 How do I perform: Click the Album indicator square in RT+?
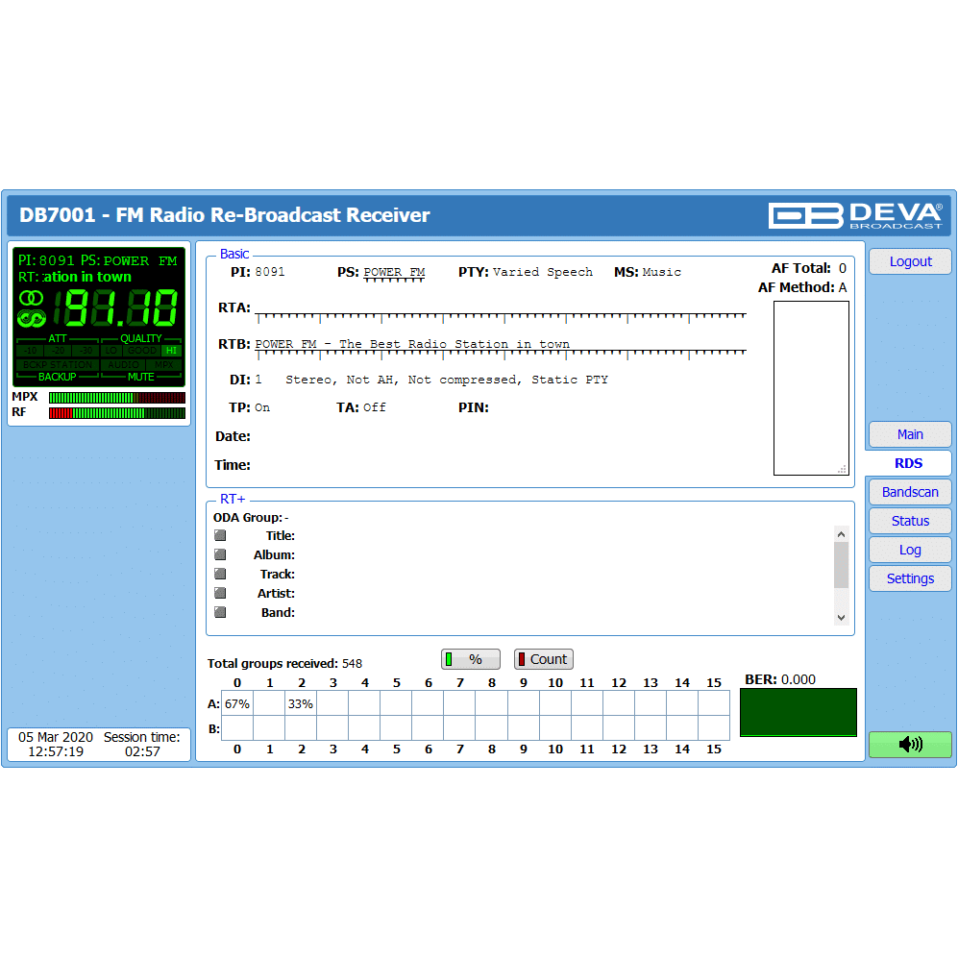pos(220,554)
